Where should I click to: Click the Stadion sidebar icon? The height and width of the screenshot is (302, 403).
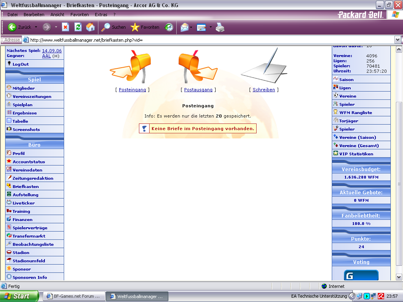[x=9, y=252]
